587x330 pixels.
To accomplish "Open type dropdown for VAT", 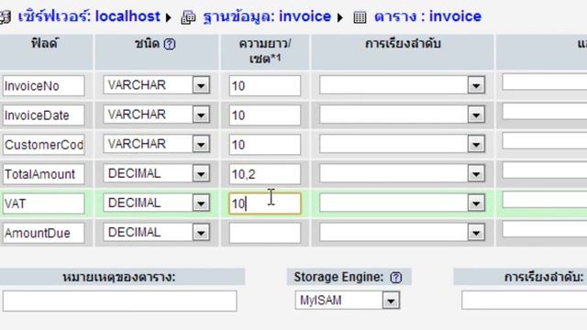I will [157, 203].
